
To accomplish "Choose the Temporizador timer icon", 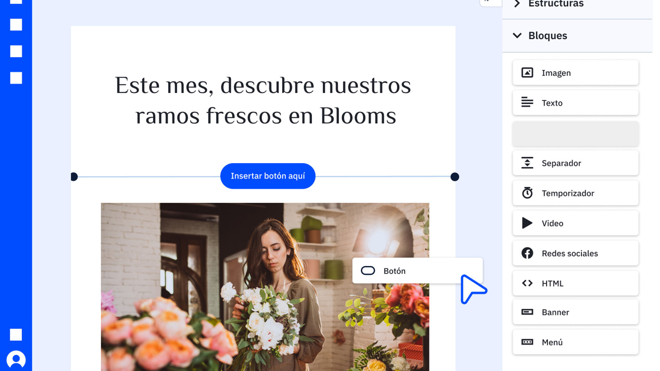I will pos(527,193).
